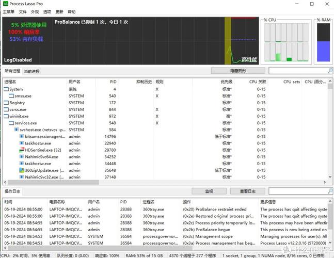
Task: Click the % CPU core bars panel
Action: pos(287,42)
